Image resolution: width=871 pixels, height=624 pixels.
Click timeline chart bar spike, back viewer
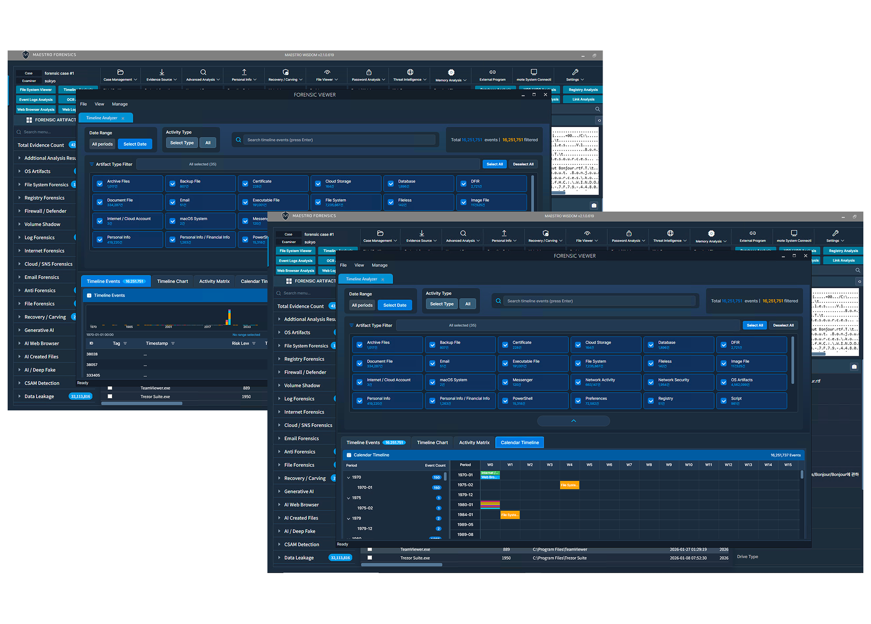click(229, 317)
